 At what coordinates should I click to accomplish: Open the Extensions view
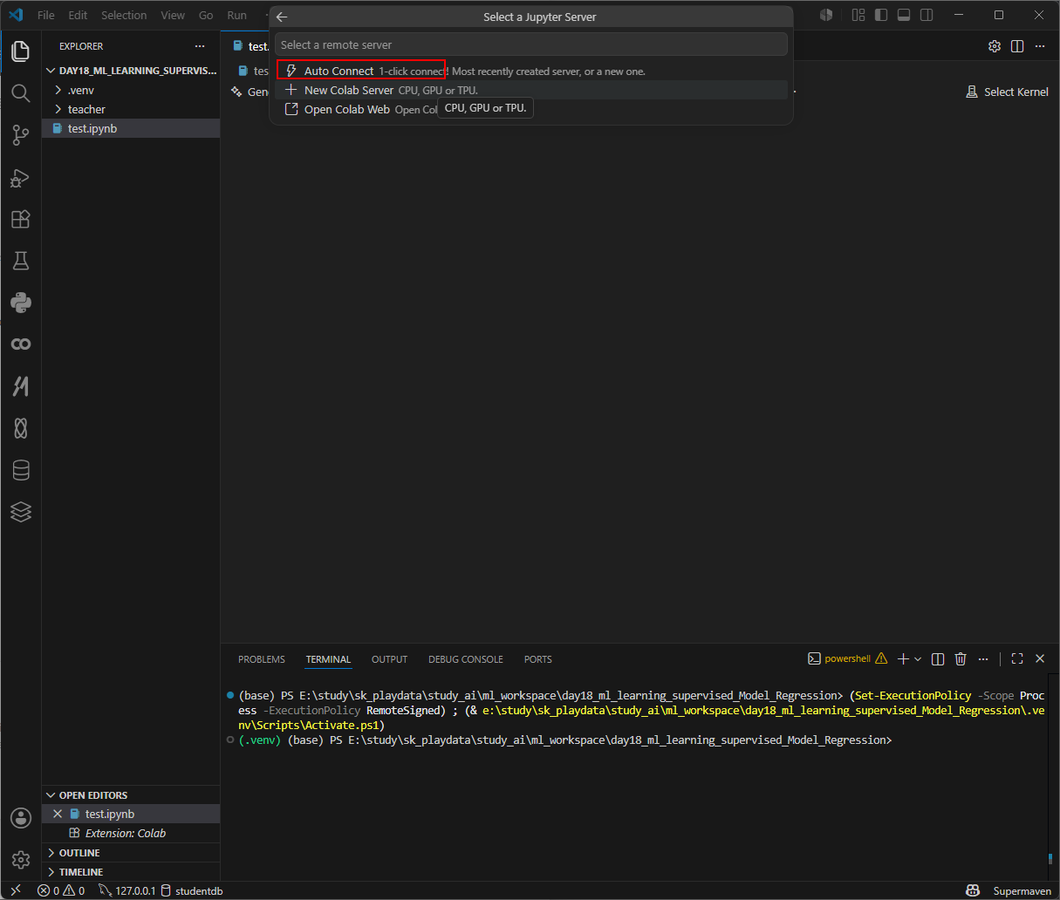pyautogui.click(x=21, y=219)
